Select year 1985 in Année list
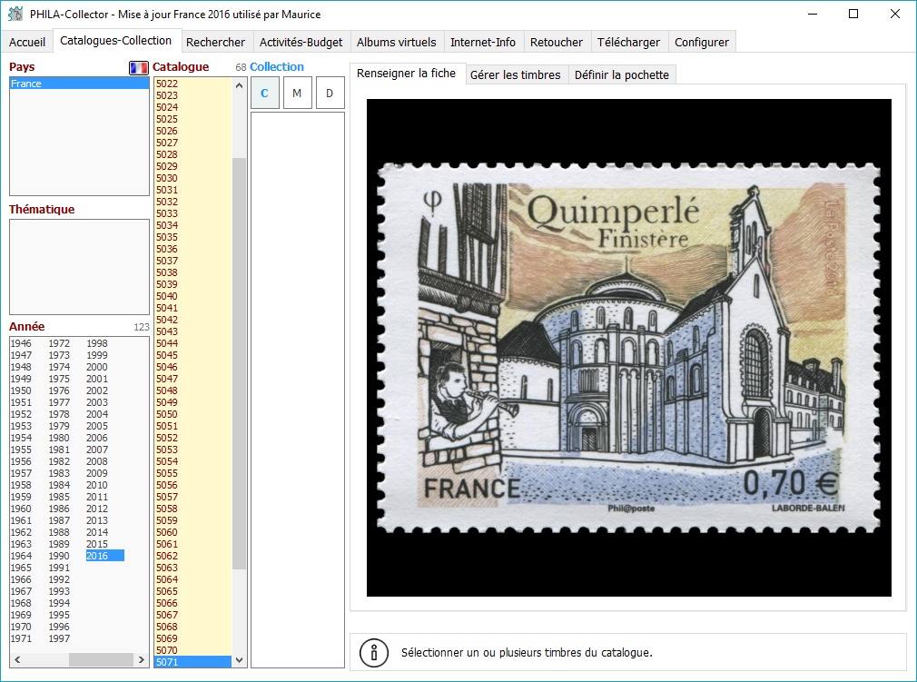This screenshot has height=682, width=917. click(x=59, y=497)
